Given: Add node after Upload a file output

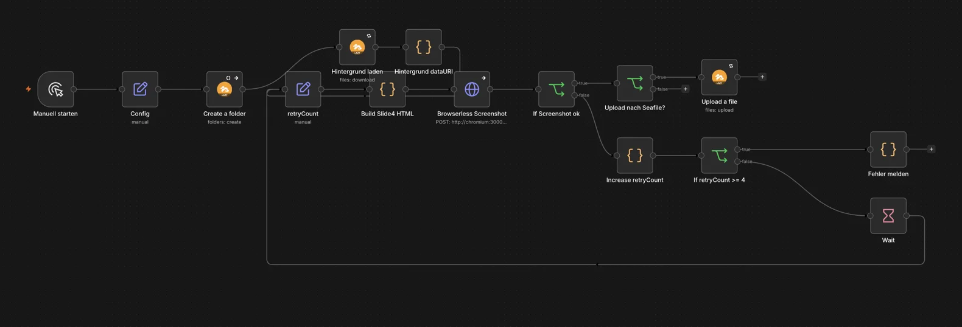Looking at the screenshot, I should pyautogui.click(x=762, y=77).
